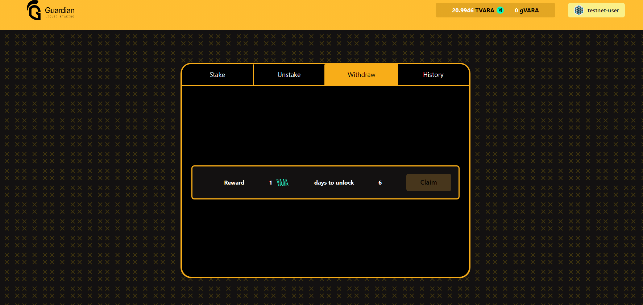Click the VARA logo next to reward
Viewport: 643px width, 305px height.
click(282, 182)
